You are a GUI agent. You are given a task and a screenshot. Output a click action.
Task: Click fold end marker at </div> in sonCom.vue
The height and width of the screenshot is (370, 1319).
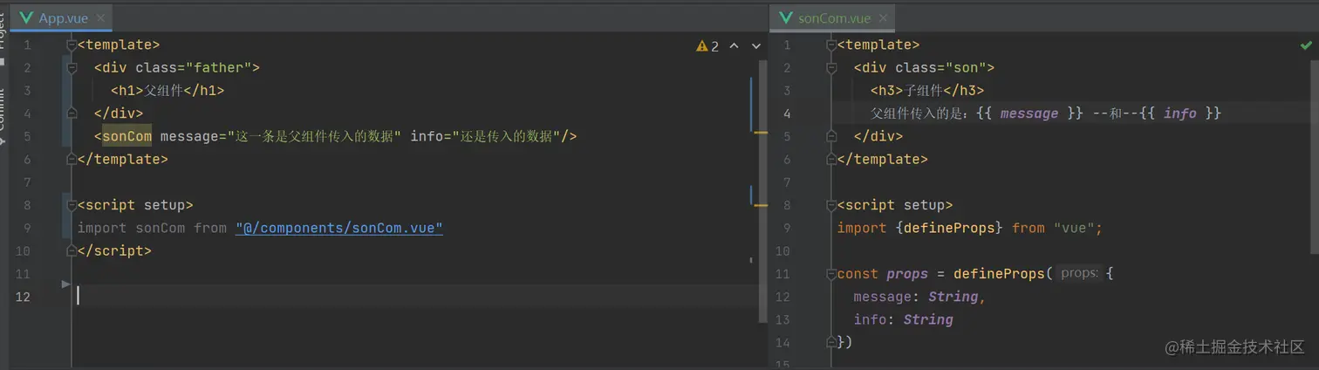point(832,137)
